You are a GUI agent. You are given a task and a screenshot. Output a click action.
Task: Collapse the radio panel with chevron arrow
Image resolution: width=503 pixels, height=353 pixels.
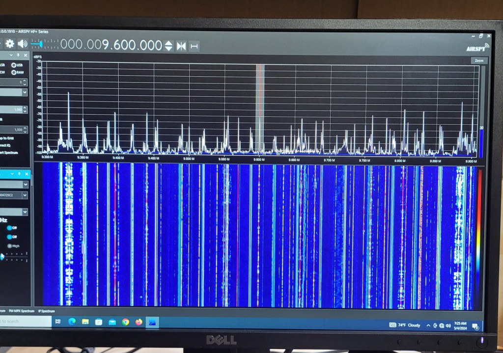[x=12, y=55]
